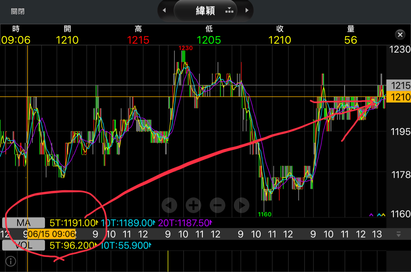Select the 10T:1189.00 moving average value
Screen dimensions: 411x272
pyautogui.click(x=128, y=223)
